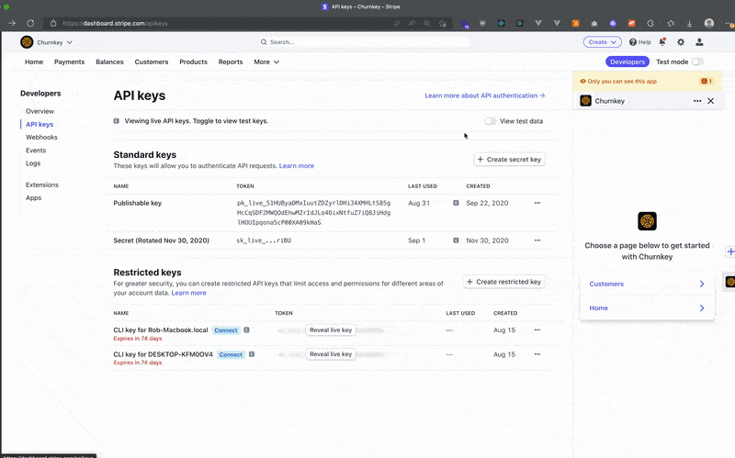Reveal live key for Rob-Macbook.local
The height and width of the screenshot is (458, 735).
330,330
